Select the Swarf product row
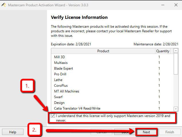 point(112,97)
